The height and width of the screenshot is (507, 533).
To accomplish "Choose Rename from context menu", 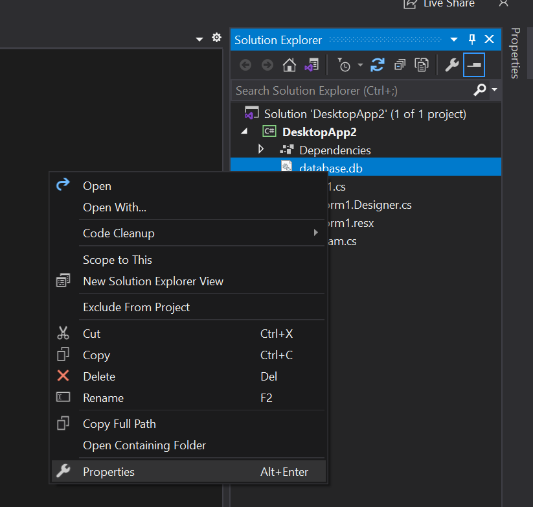I will 188,398.
